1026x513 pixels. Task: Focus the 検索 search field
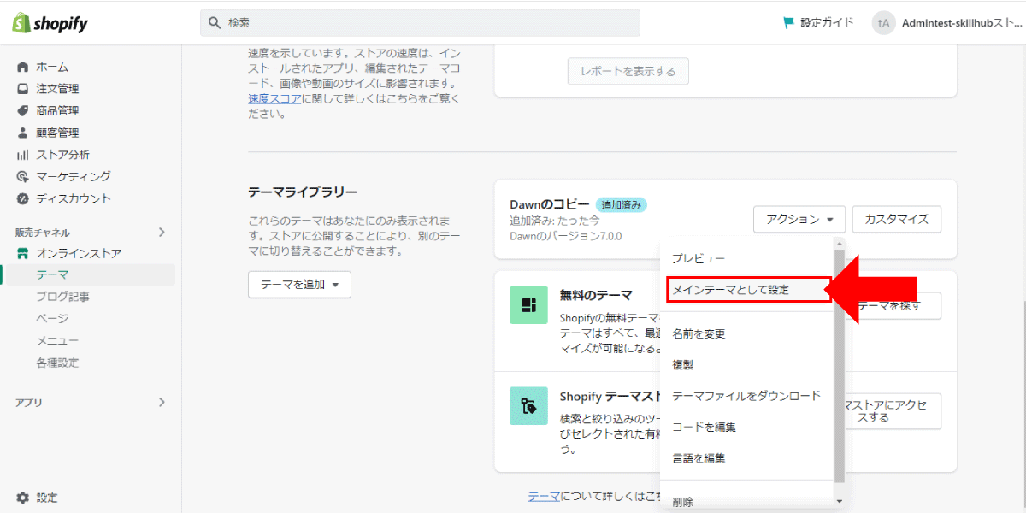[420, 23]
